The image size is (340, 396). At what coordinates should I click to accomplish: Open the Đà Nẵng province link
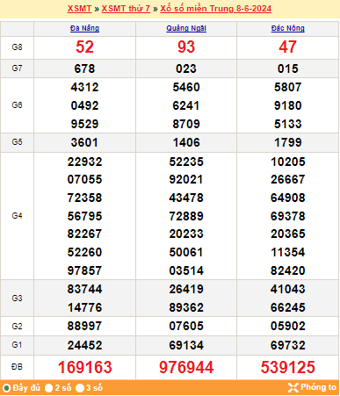[84, 28]
